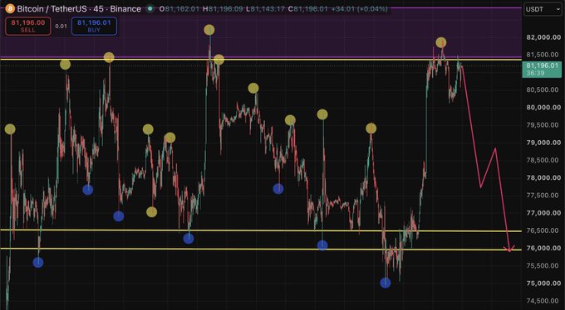This screenshot has width=565, height=310.
Task: Click the 74,500.00 price axis label
Action: click(543, 302)
